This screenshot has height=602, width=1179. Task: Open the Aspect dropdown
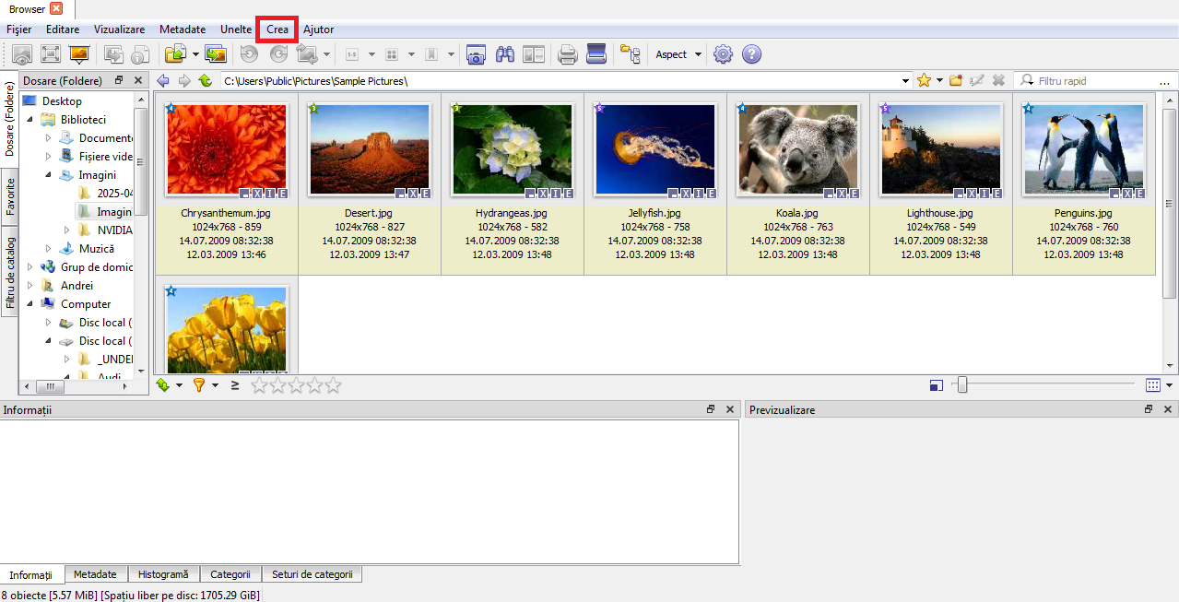pos(678,54)
